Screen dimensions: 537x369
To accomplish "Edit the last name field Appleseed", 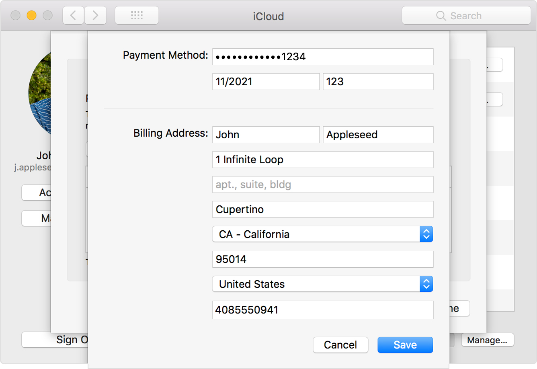I will (x=378, y=135).
